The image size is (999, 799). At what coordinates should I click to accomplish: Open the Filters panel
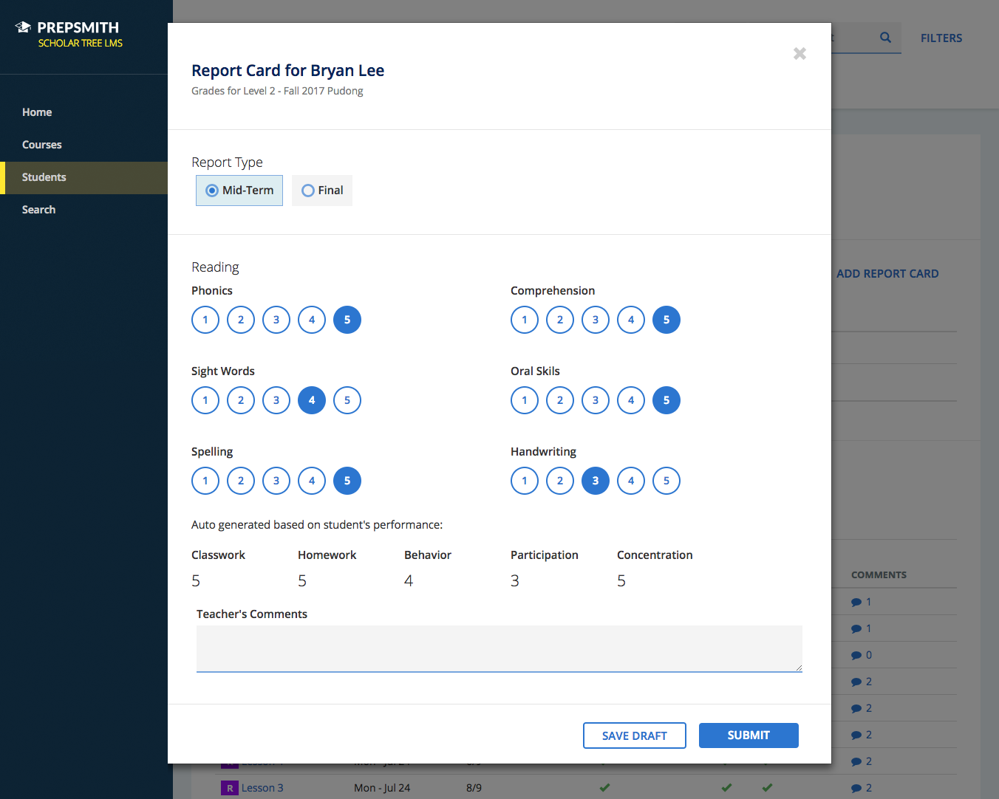[941, 38]
